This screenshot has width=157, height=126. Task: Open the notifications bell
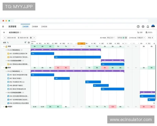click(x=148, y=27)
